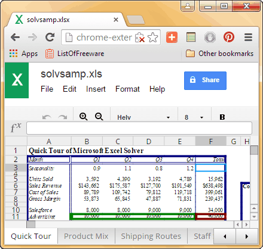Image resolution: width=263 pixels, height=249 pixels.
Task: Click the green Excel logo icon
Action: point(17,80)
